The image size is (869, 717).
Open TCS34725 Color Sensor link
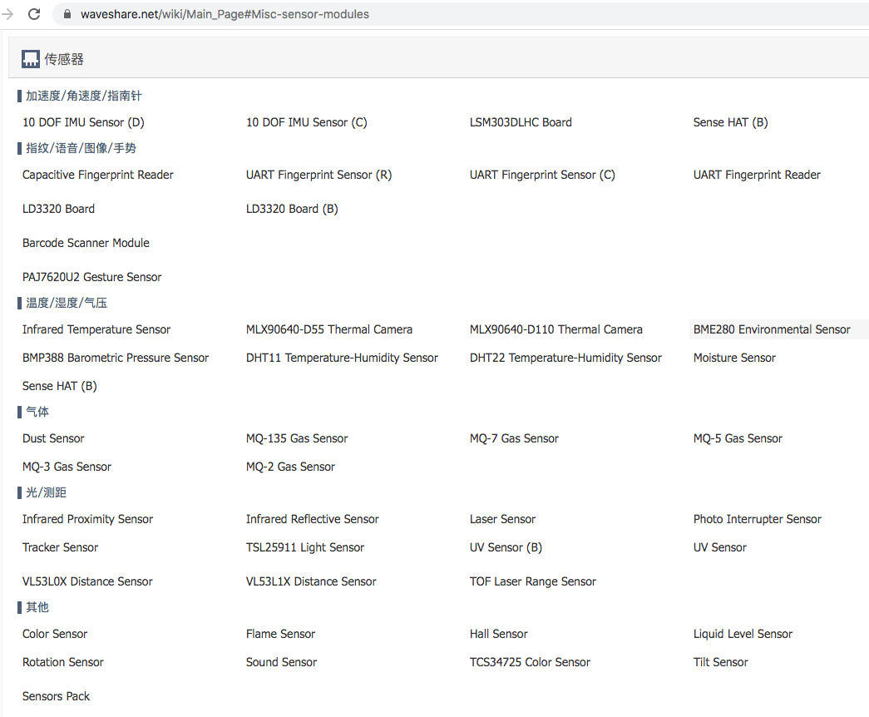coord(530,663)
